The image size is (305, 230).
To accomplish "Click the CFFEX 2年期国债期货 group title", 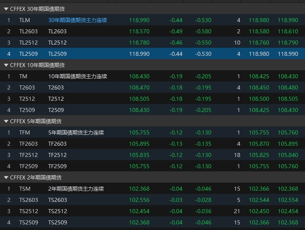I will tap(36, 177).
